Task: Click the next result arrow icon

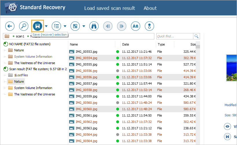Action: [x=122, y=26]
